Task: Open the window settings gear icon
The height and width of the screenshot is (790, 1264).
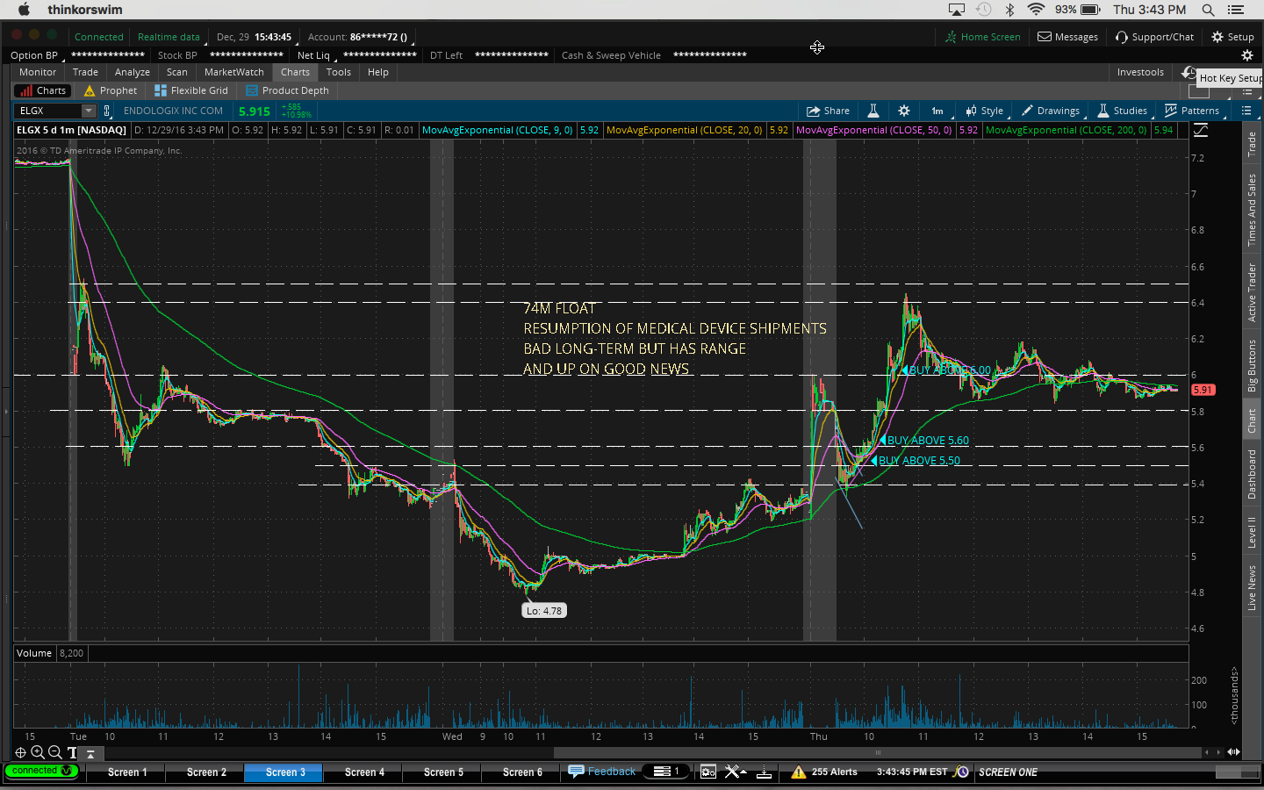Action: point(707,772)
